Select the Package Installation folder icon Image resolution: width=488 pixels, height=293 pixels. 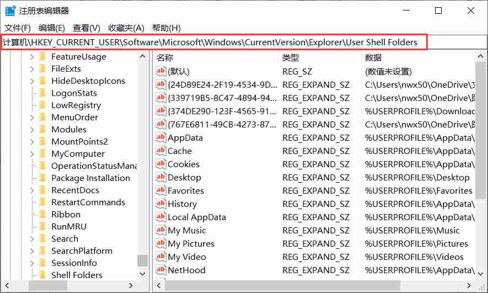(x=42, y=178)
